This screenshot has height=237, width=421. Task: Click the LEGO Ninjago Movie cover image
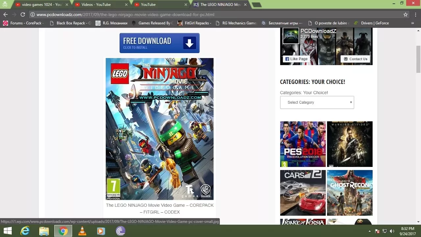160,129
